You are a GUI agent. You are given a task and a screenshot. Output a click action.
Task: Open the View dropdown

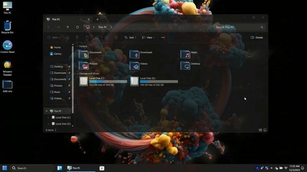tap(148, 37)
